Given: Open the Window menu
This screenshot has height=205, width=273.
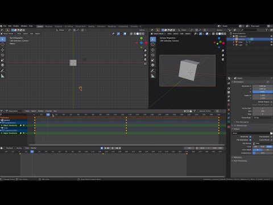Looking at the screenshot, I should (x=24, y=26).
